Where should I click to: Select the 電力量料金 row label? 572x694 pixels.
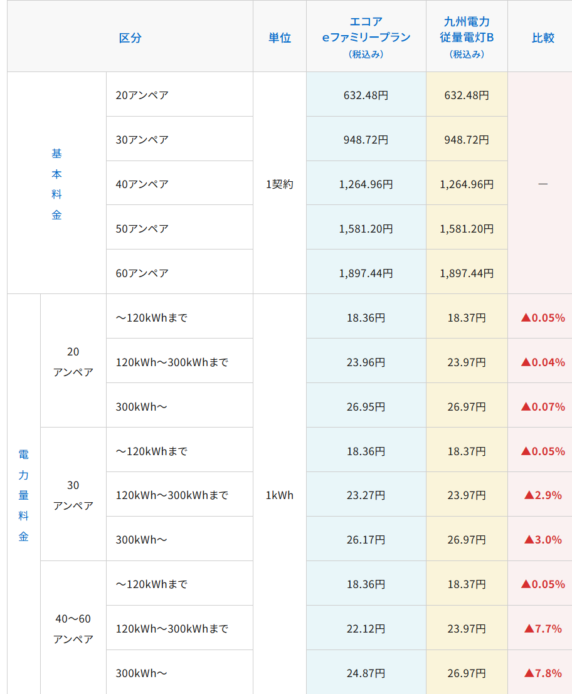coord(23,494)
